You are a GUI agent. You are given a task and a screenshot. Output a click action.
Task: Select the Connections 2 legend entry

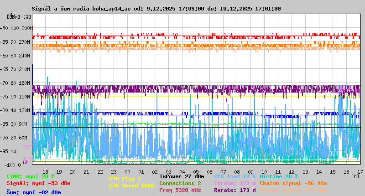180,183
